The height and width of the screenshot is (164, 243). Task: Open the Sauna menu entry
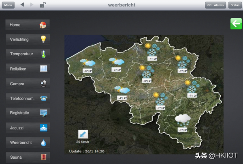(28, 157)
